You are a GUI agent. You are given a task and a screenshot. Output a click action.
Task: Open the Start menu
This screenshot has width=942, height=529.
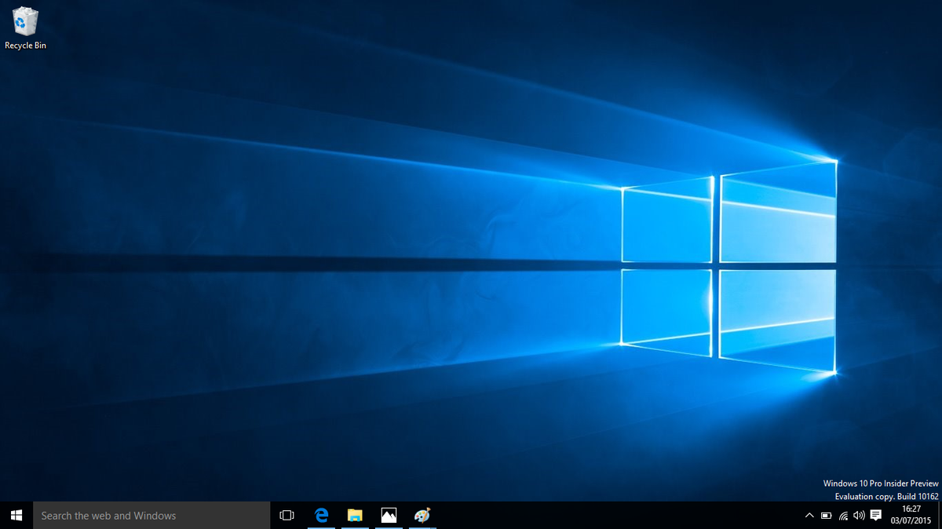click(x=16, y=516)
